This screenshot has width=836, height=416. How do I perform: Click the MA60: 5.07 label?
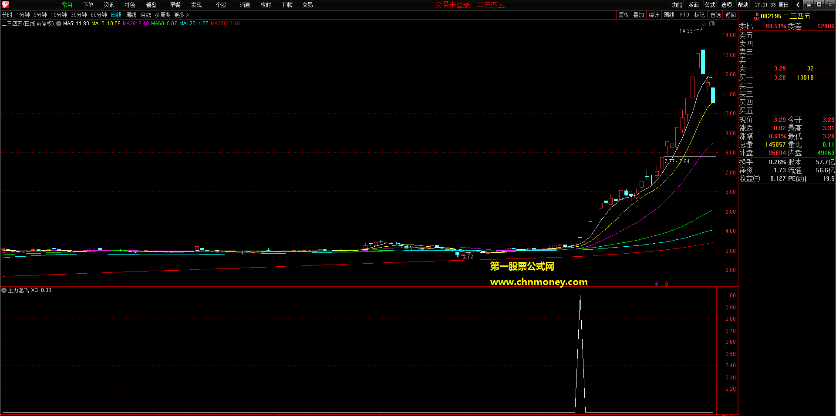click(164, 23)
